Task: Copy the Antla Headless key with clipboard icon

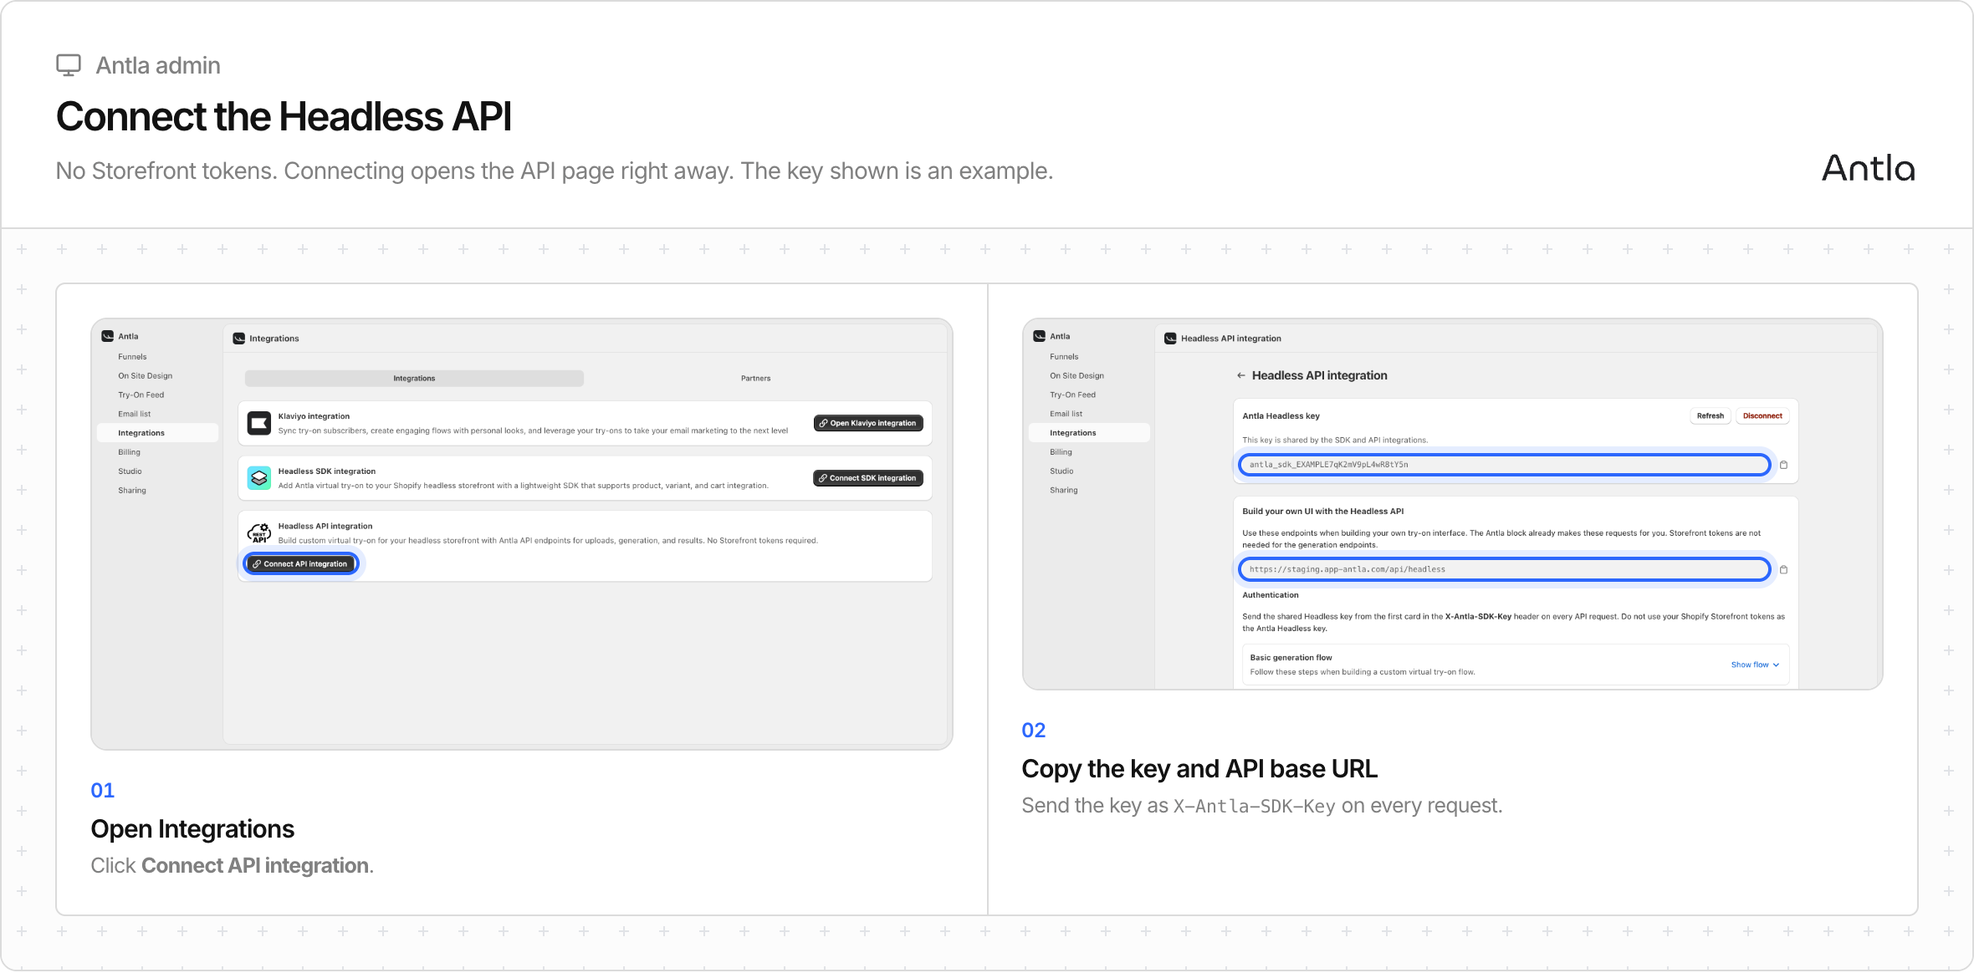Action: [1783, 465]
